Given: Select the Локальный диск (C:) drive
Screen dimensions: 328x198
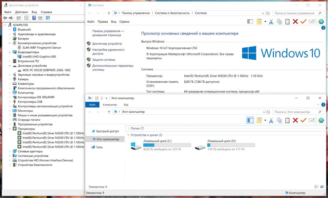Looking at the screenshot, I should coord(161,145).
